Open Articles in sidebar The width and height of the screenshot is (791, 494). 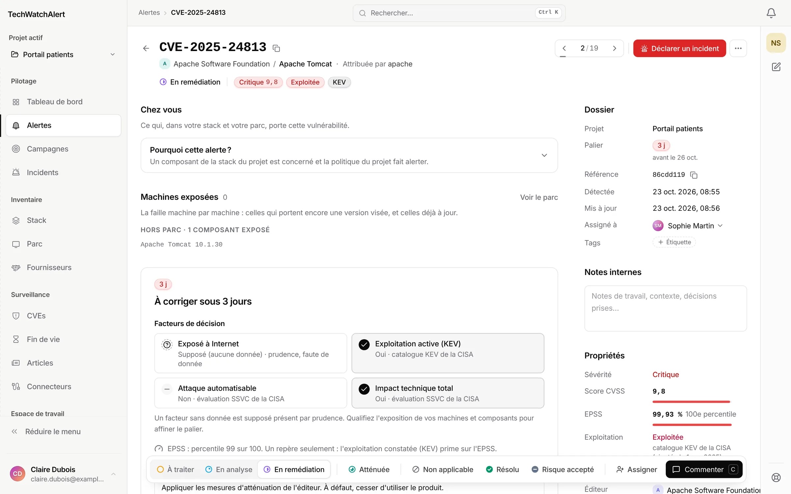pyautogui.click(x=63, y=363)
